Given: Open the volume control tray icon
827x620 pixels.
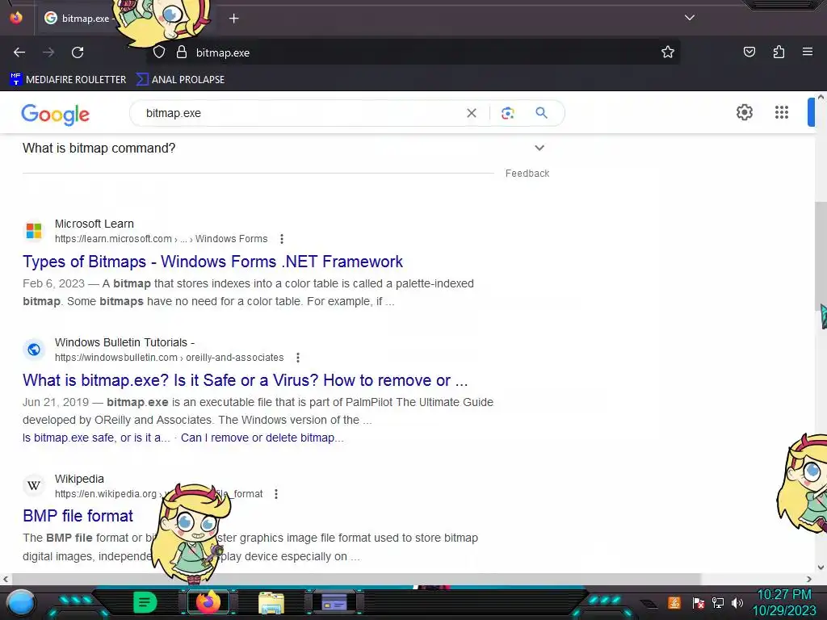Looking at the screenshot, I should point(737,602).
